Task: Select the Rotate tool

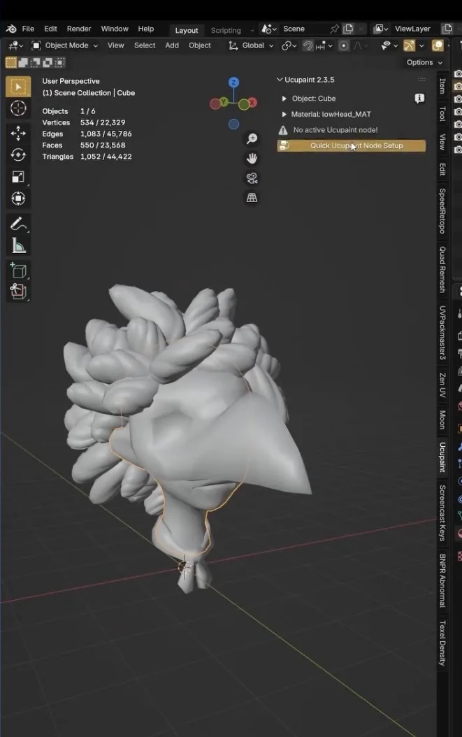Action: tap(18, 155)
